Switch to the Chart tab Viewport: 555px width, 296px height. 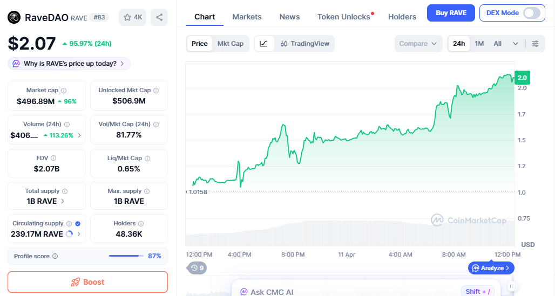tap(205, 17)
